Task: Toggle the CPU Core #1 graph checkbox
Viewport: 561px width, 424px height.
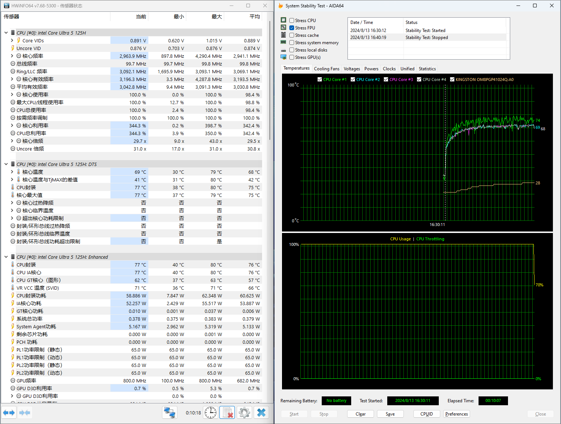Action: (320, 79)
